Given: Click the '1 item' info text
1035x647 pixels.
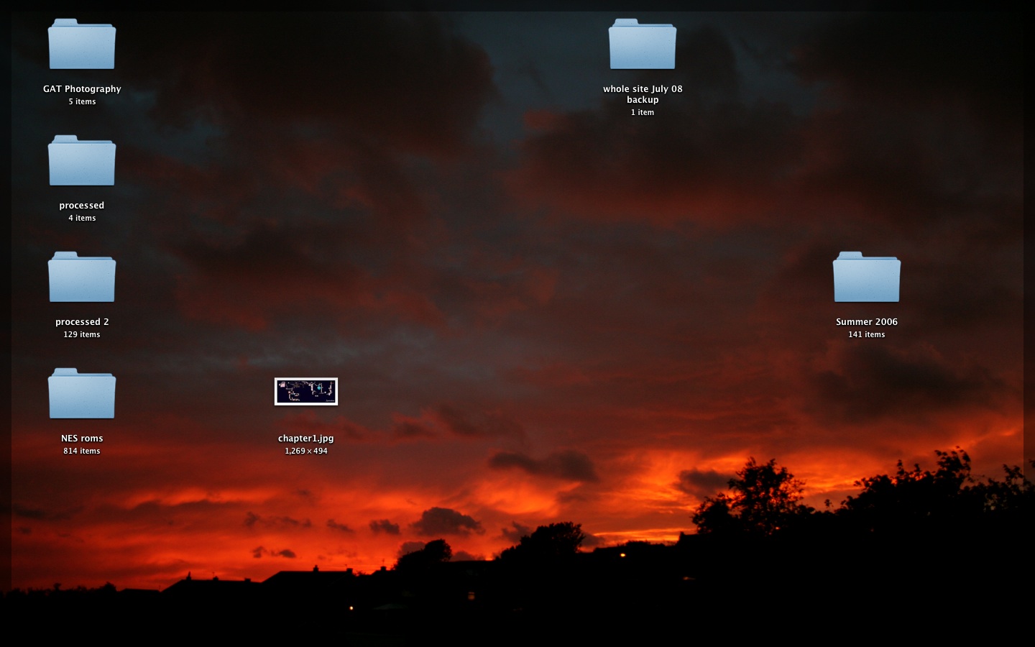Looking at the screenshot, I should pos(643,113).
